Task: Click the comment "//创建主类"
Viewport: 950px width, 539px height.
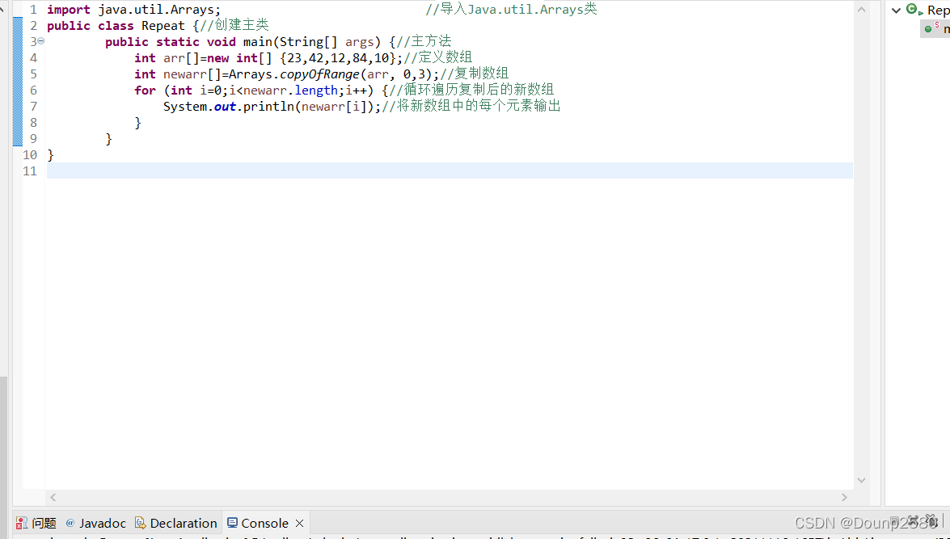Action: tap(234, 25)
